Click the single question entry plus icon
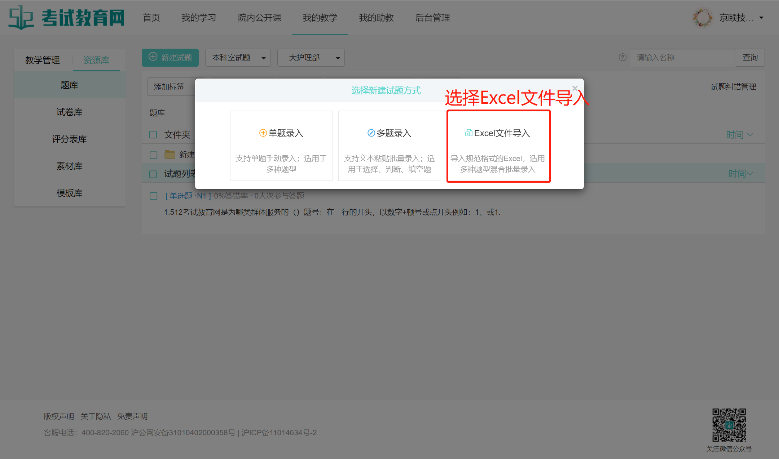Image resolution: width=779 pixels, height=459 pixels. (263, 133)
